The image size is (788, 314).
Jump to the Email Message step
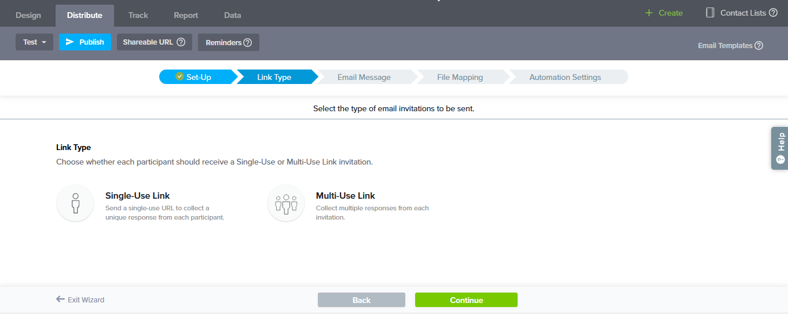[364, 77]
